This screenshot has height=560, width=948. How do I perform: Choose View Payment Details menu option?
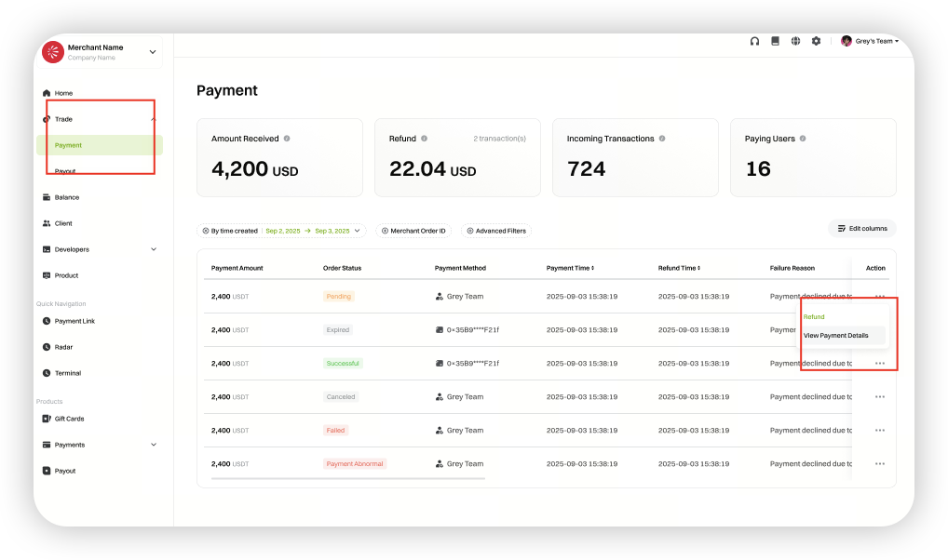point(835,336)
